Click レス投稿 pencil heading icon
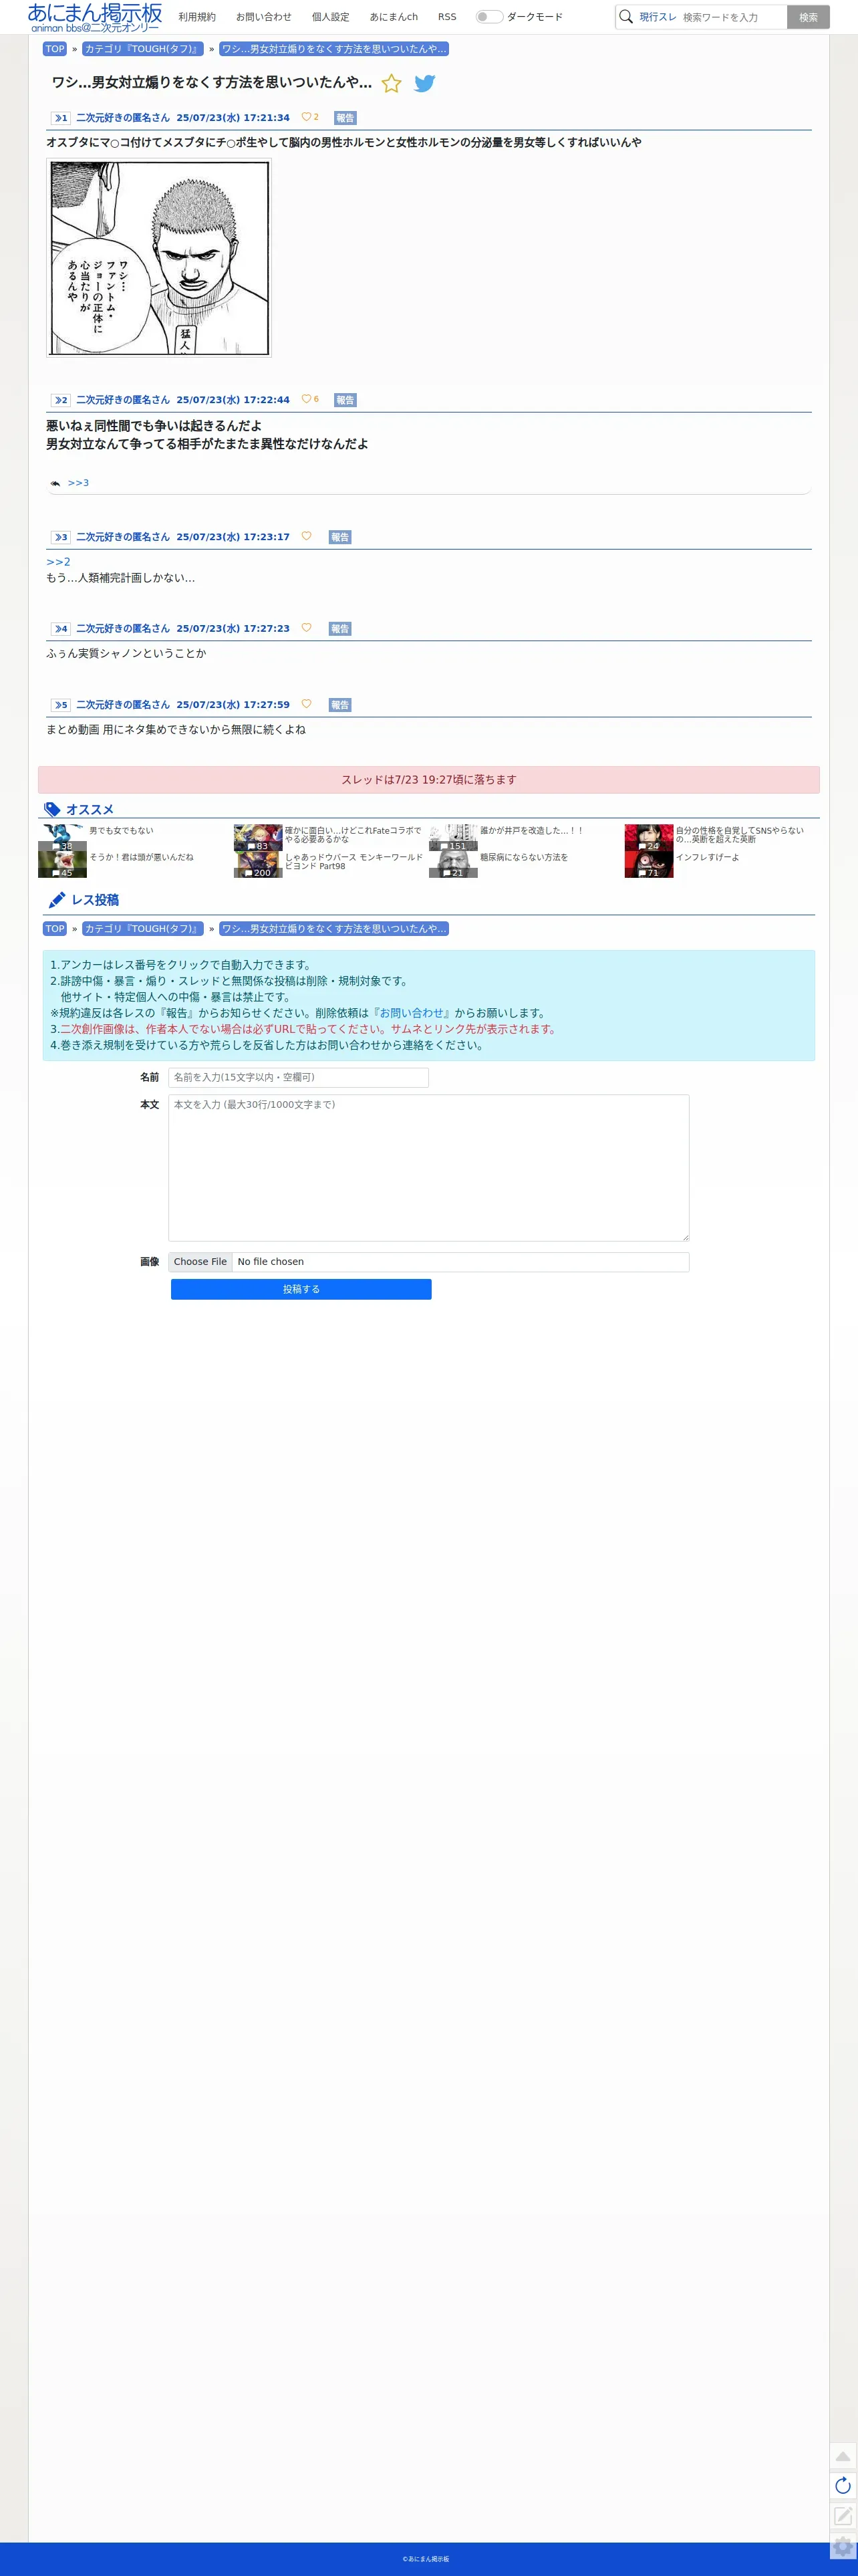Image resolution: width=858 pixels, height=2576 pixels. click(58, 900)
